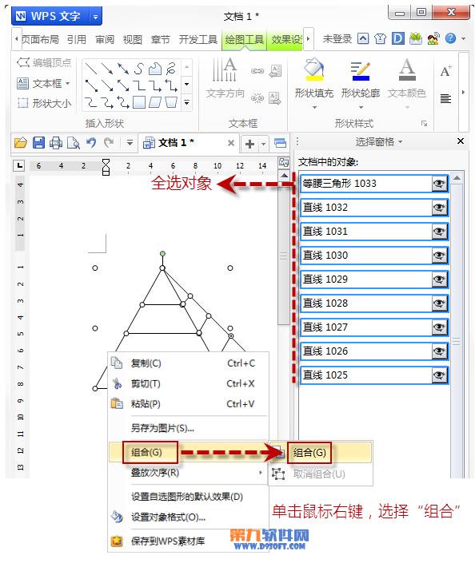
Task: Click the 形状大小 button
Action: coord(44,104)
